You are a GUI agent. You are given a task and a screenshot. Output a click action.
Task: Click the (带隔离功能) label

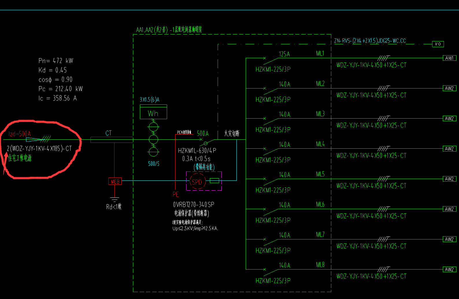pyautogui.click(x=204, y=167)
